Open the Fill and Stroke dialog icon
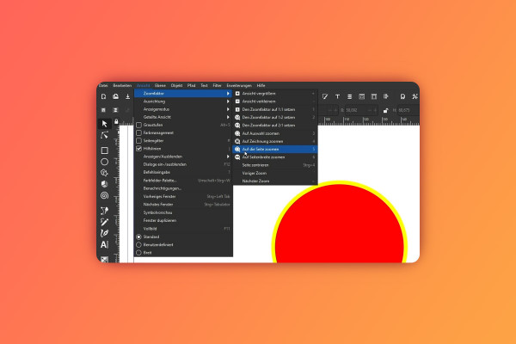The image size is (516, 344). (x=325, y=96)
